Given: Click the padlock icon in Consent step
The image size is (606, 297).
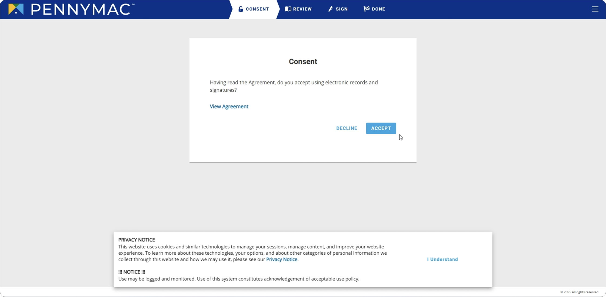Looking at the screenshot, I should (x=241, y=9).
